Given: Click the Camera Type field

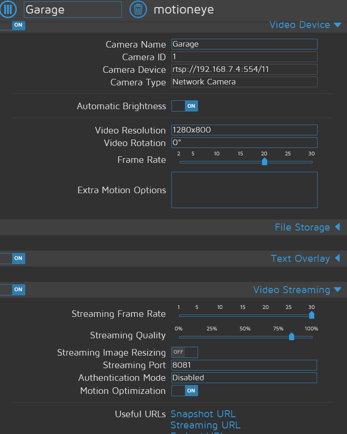Looking at the screenshot, I should click(244, 82).
